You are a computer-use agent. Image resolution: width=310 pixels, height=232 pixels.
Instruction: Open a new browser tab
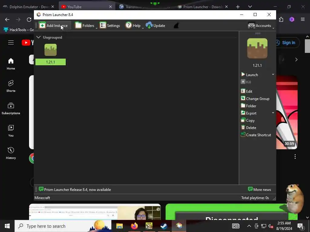coord(238,7)
